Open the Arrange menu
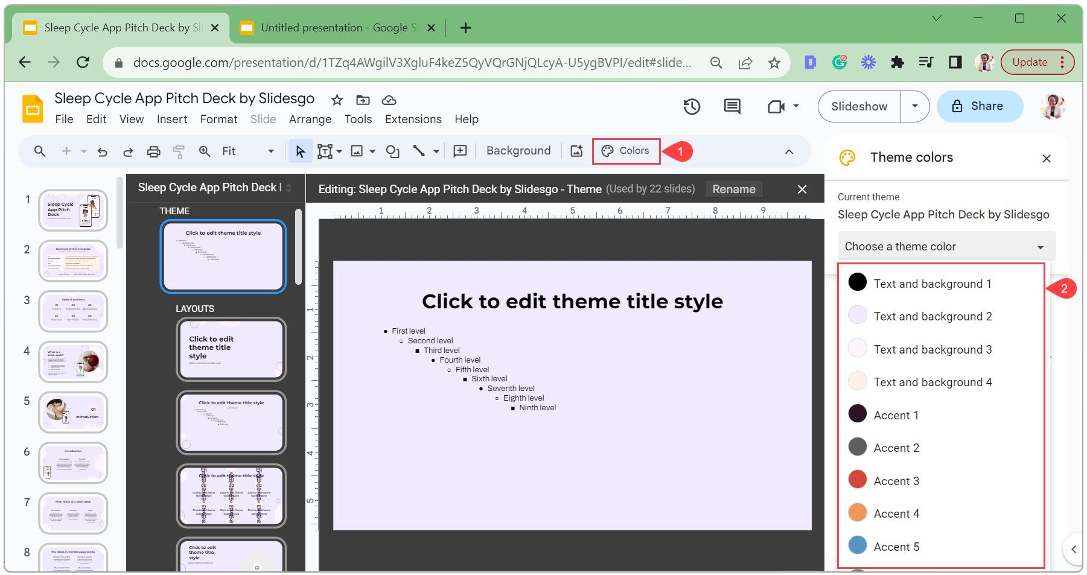The height and width of the screenshot is (575, 1087). [x=310, y=119]
